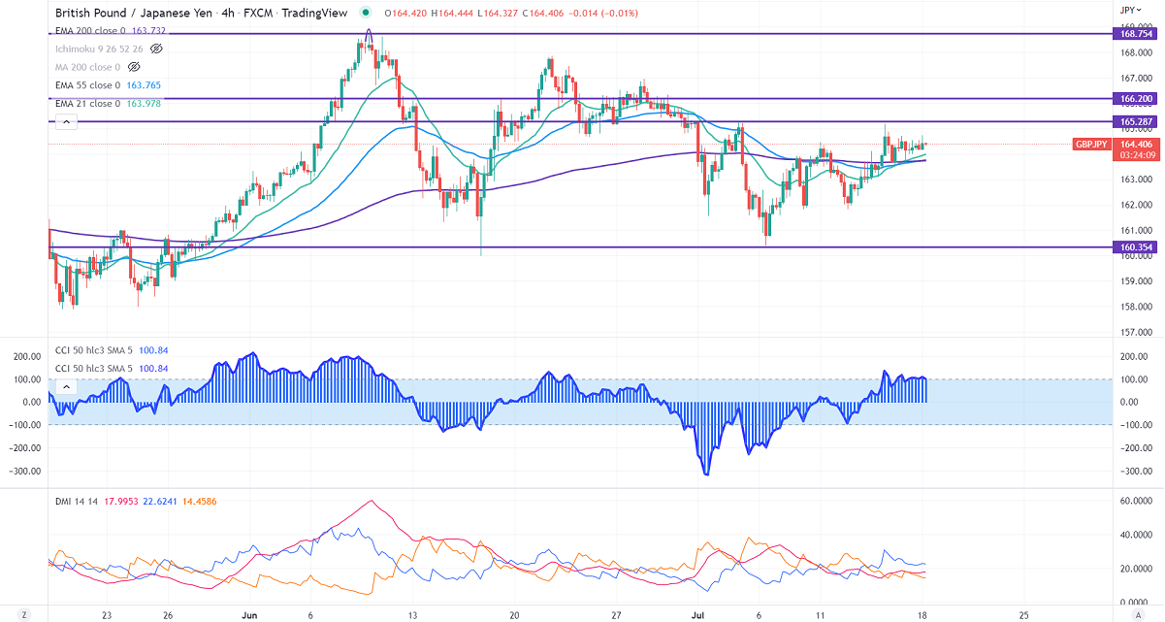Viewport: 1165px width, 622px height.
Task: Click the 162.000 price axis label
Action: [1135, 205]
